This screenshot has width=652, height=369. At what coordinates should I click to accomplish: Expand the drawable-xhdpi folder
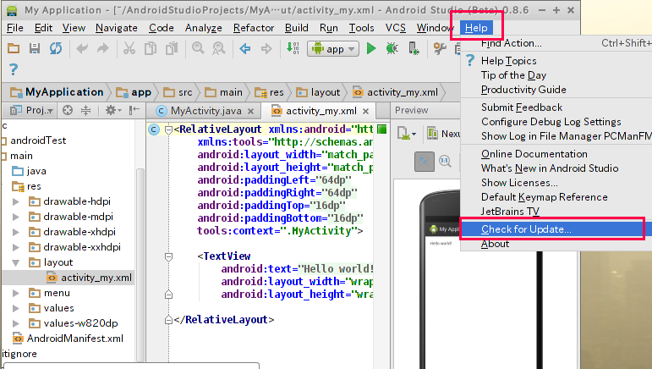[x=16, y=232]
